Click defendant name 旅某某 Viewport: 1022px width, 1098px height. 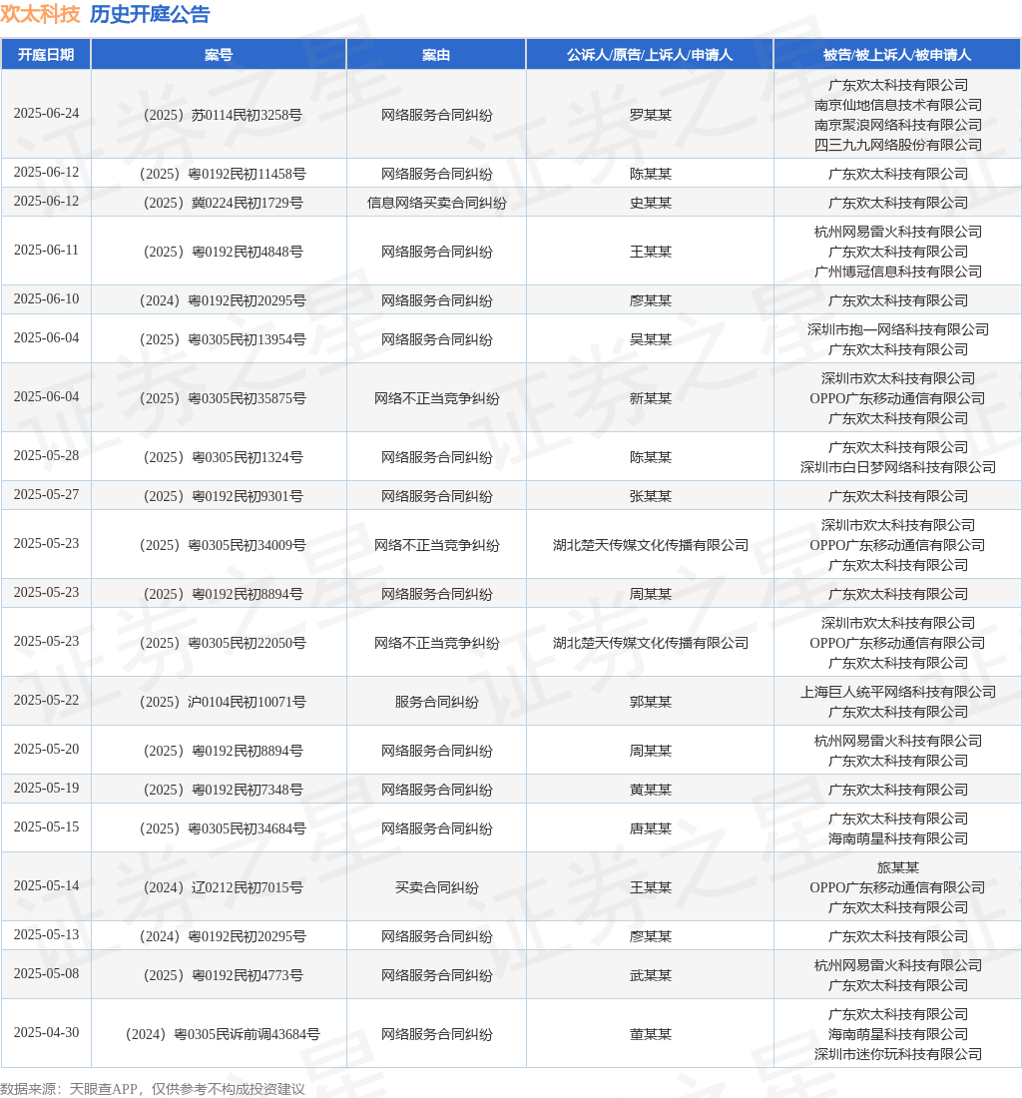click(897, 867)
